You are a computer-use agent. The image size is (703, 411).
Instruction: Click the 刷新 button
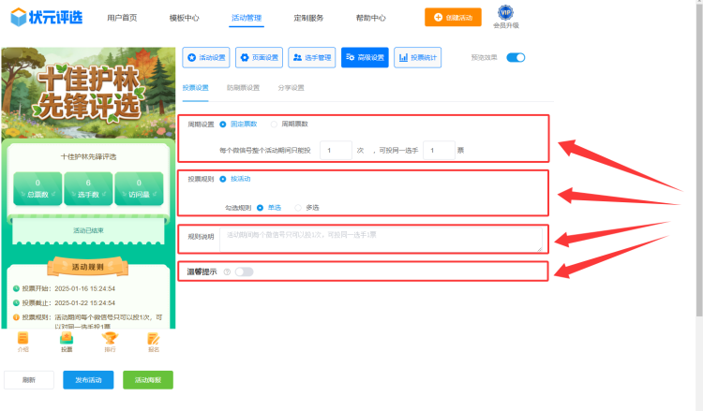click(29, 380)
